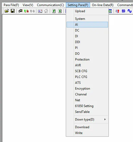Select the Net menu entry
Viewport: 133px width, 142px height.
pos(87,100)
